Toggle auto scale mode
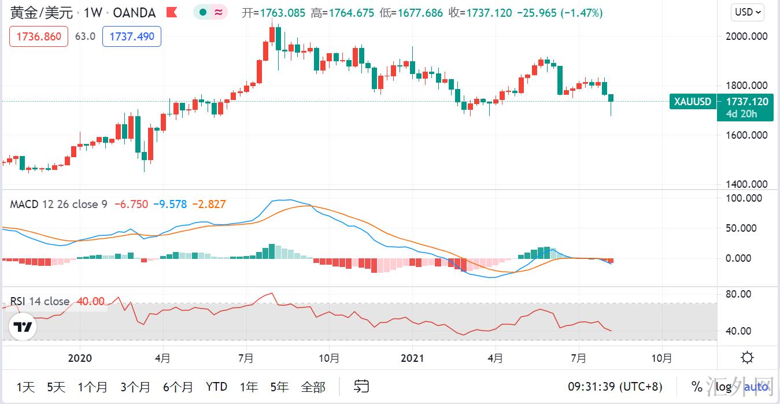 756,387
